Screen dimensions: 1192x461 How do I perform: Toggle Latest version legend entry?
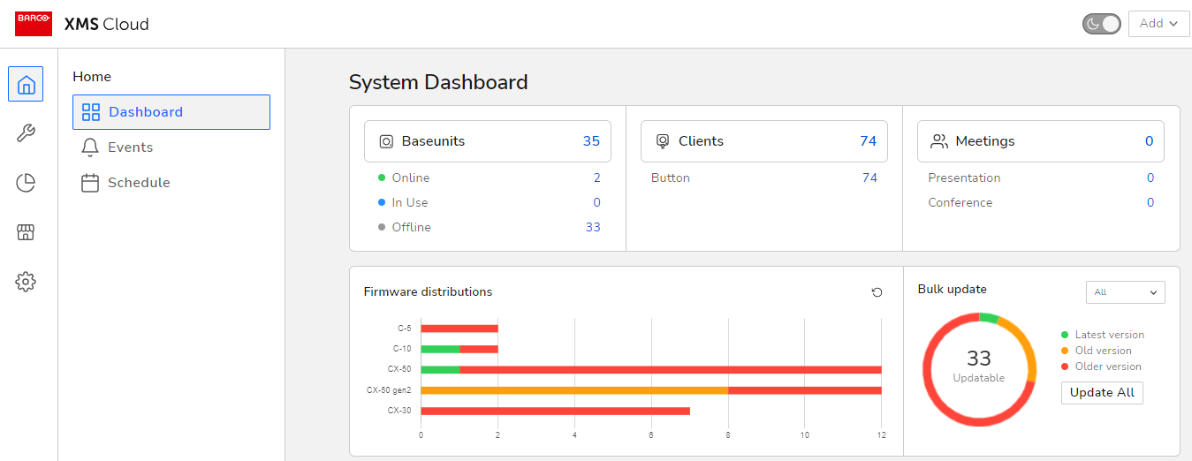point(1108,335)
